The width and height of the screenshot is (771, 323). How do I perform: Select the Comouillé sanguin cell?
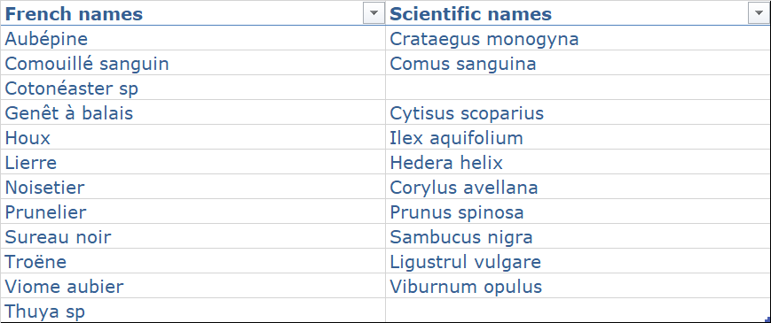(x=193, y=63)
